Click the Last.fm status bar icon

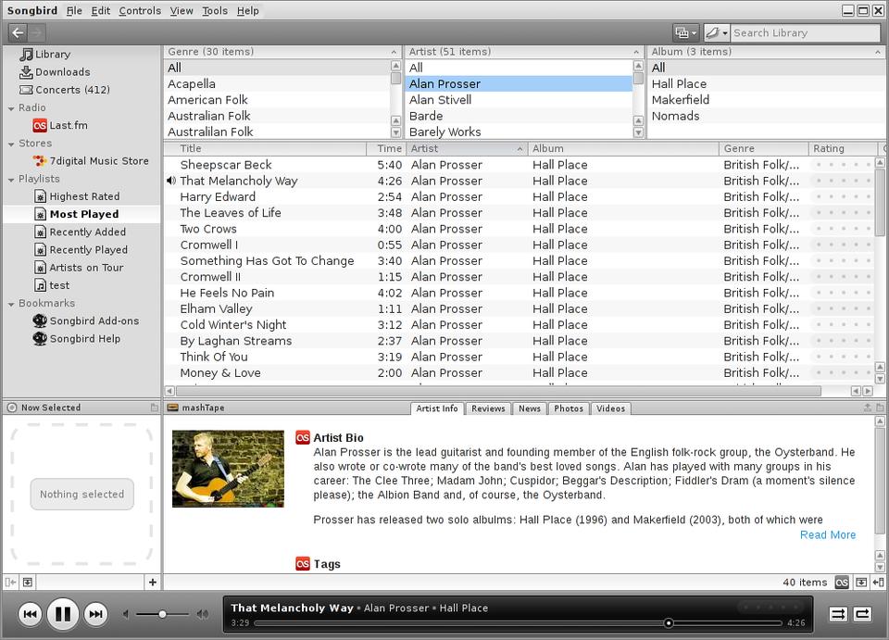pos(842,583)
